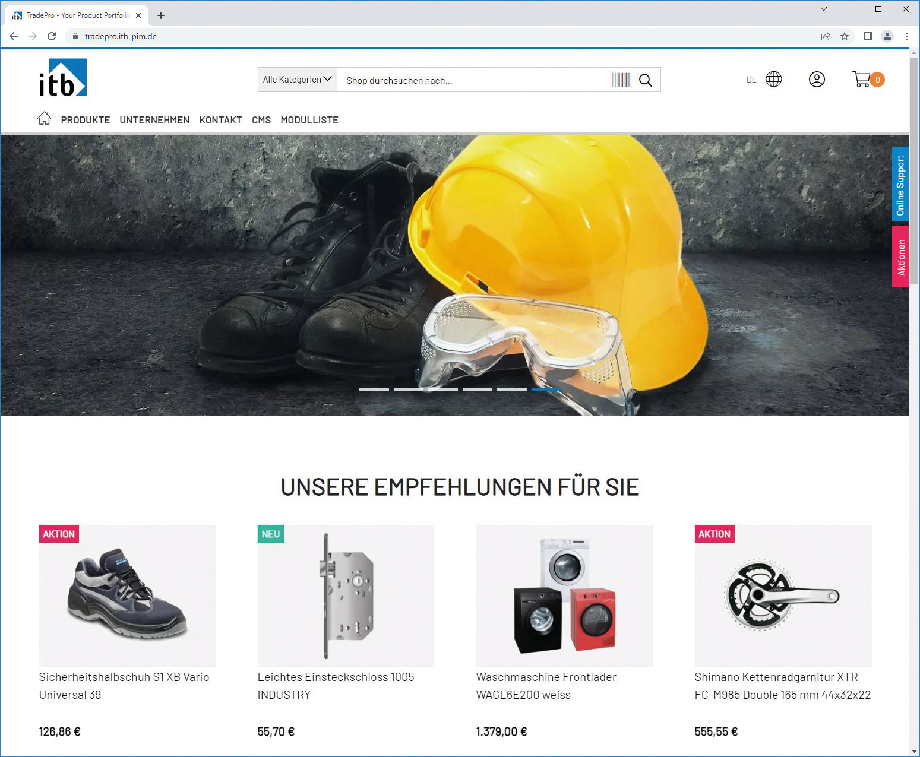Click the search magnifier icon

(646, 80)
